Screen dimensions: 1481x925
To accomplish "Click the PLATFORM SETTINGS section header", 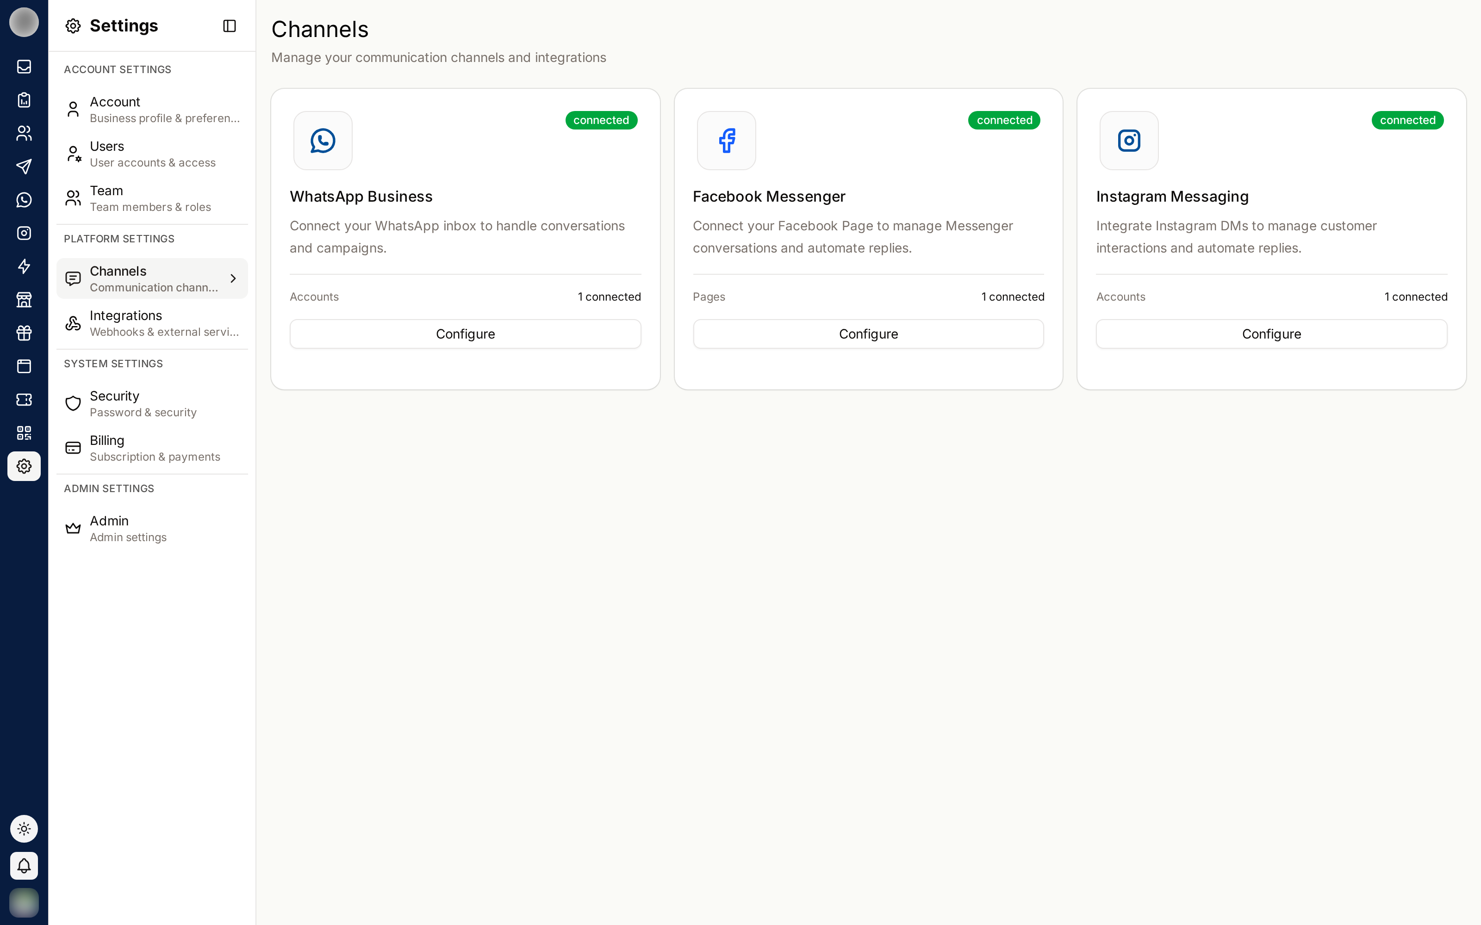I will click(119, 239).
